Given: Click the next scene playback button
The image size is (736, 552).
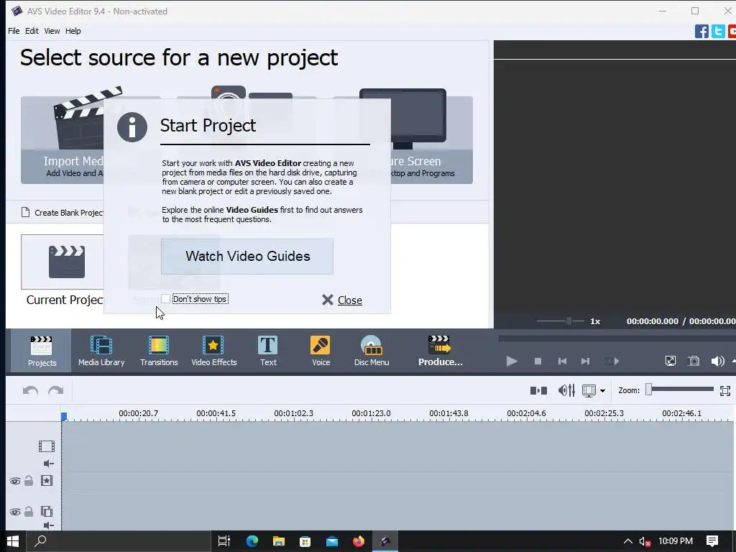Looking at the screenshot, I should (612, 361).
